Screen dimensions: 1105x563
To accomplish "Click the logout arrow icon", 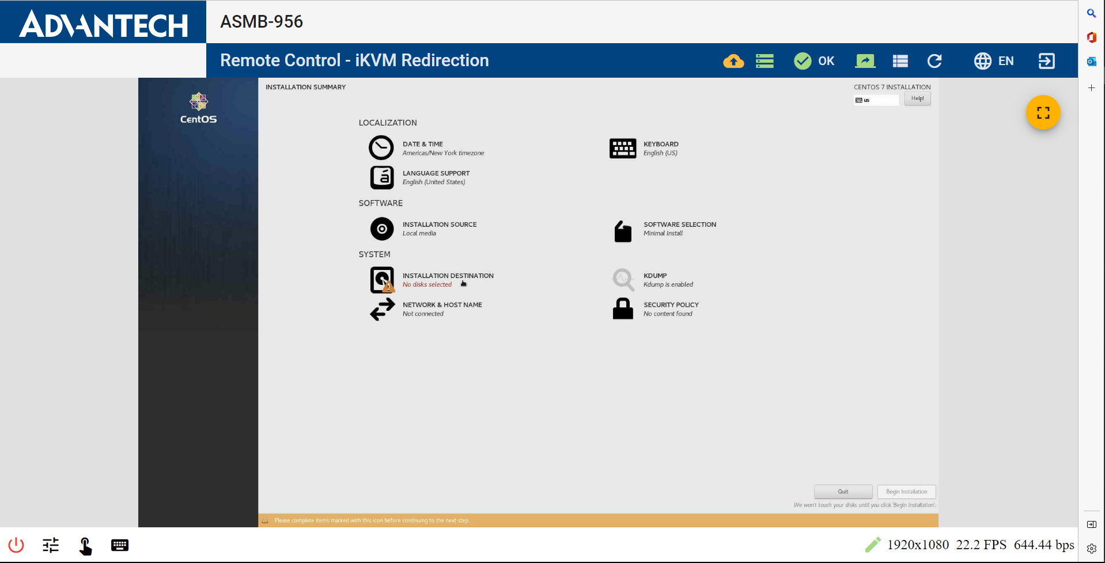I will click(1047, 61).
